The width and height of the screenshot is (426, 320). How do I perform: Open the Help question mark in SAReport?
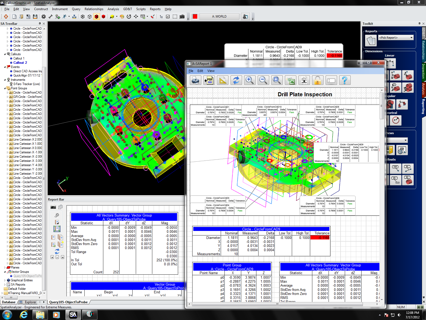[345, 80]
